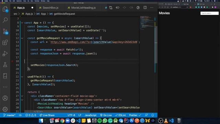Open WhatsApp from the dock
220x124 pixels.
point(105,121)
